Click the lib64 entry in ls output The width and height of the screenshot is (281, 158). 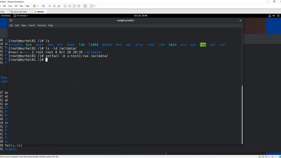(94, 45)
